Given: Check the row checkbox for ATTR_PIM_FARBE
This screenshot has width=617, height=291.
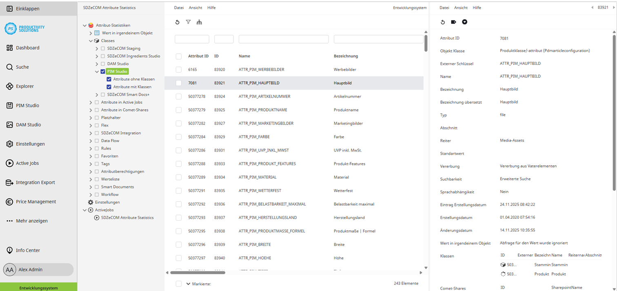Looking at the screenshot, I should tap(178, 137).
